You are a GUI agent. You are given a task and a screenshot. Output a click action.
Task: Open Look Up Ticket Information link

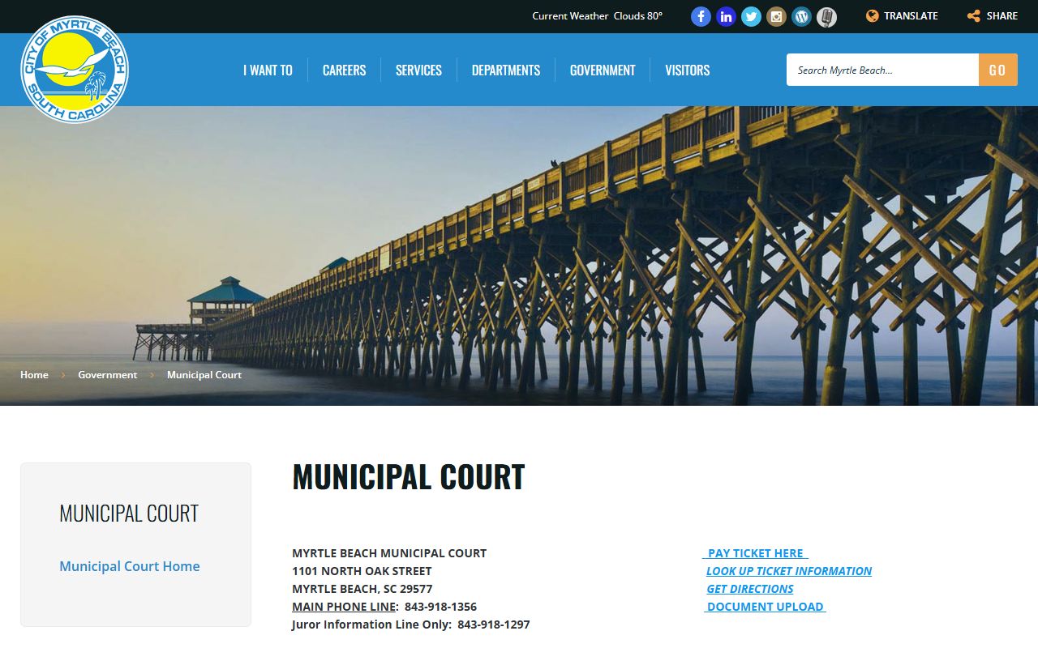789,571
